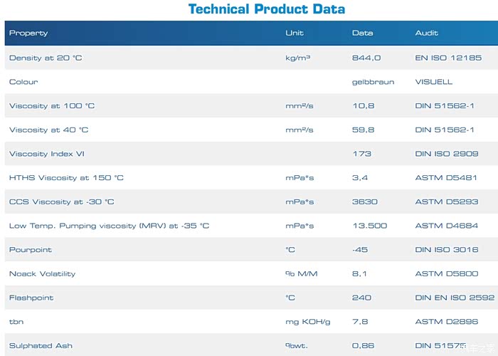Click the EN ISO 12185 audit standard

(448, 58)
